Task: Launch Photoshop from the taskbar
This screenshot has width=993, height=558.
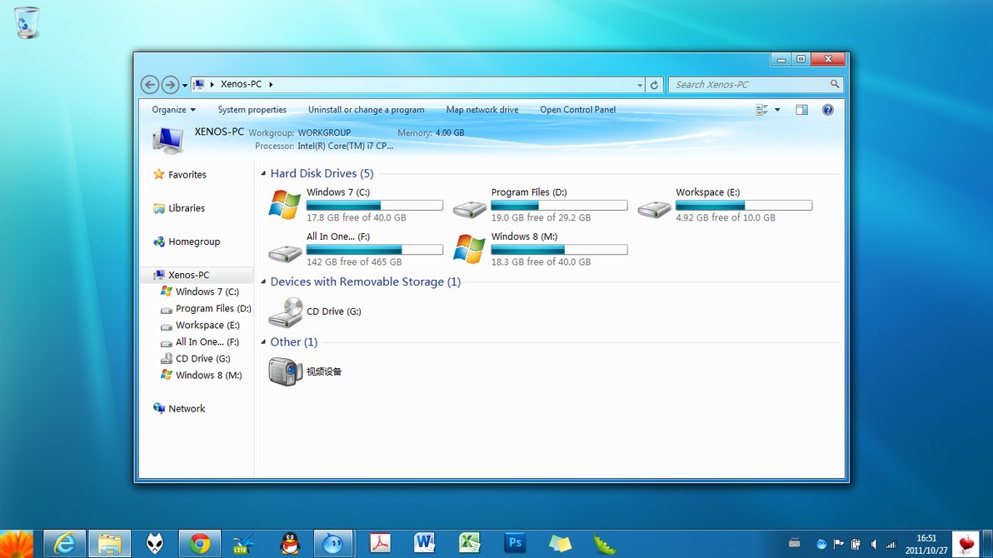Action: tap(516, 544)
